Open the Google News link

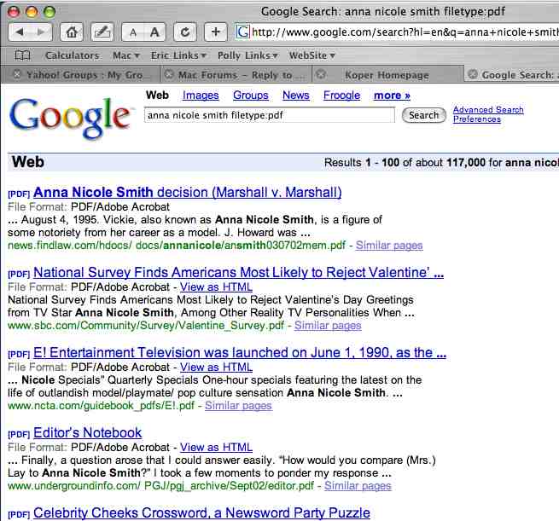click(296, 96)
